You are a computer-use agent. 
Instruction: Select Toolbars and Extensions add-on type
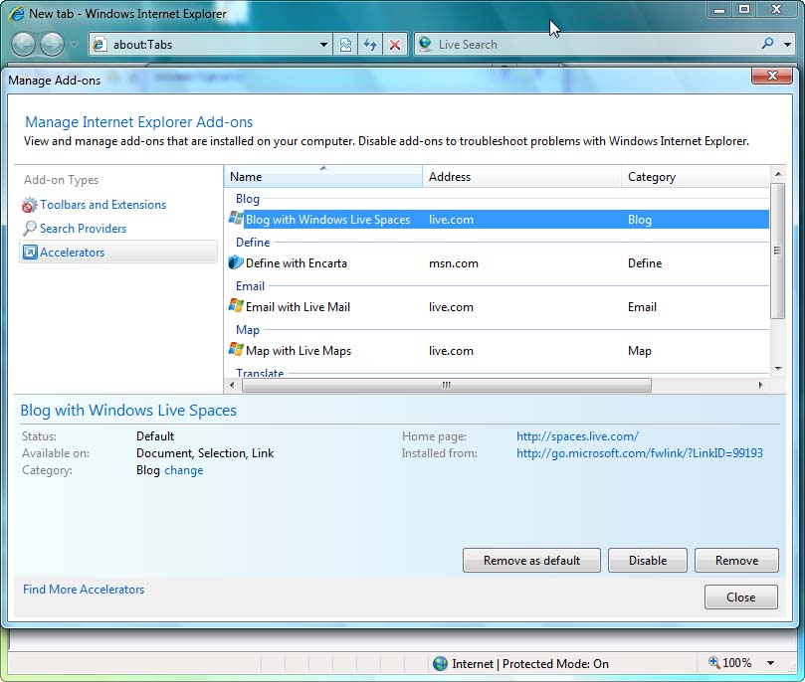pyautogui.click(x=102, y=205)
